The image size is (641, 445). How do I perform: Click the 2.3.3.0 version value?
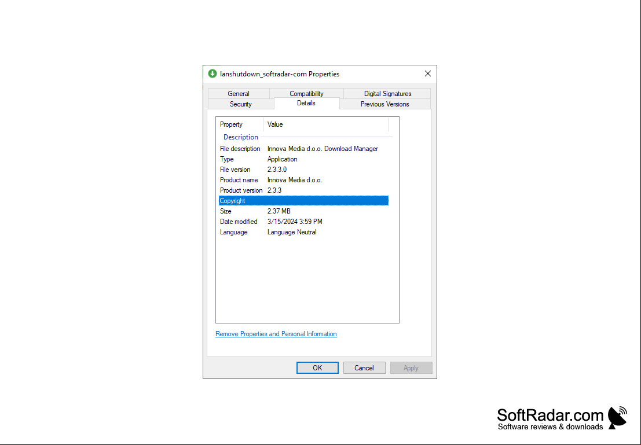coord(277,170)
